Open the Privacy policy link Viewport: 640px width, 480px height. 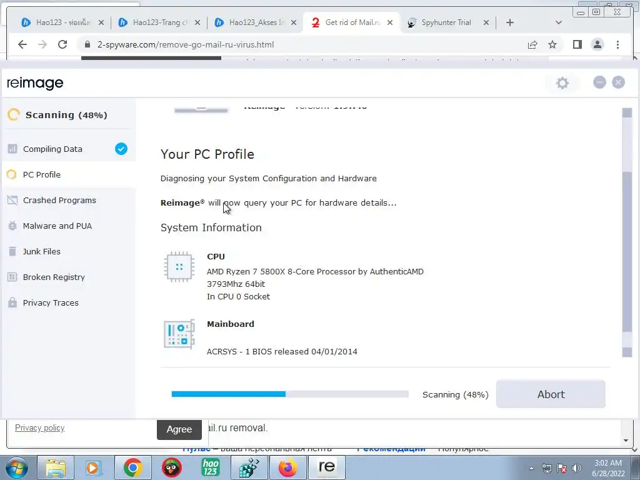click(x=39, y=427)
